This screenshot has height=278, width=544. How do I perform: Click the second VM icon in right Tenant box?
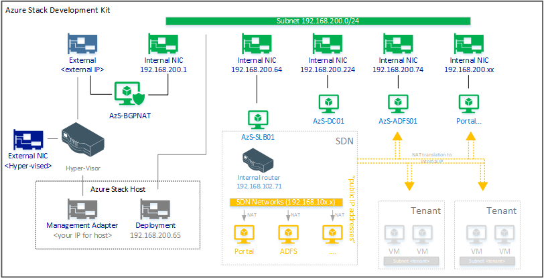click(504, 235)
